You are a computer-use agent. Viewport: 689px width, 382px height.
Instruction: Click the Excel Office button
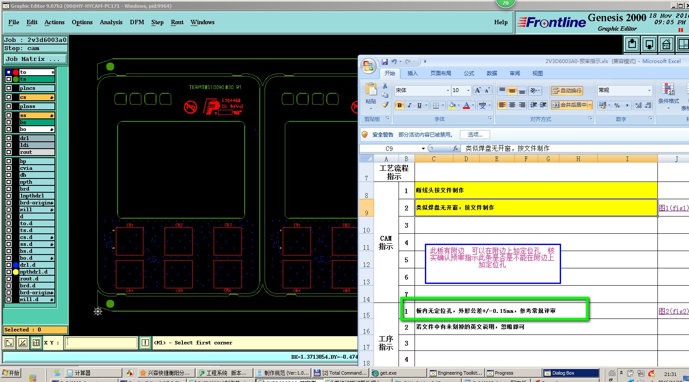(x=368, y=66)
